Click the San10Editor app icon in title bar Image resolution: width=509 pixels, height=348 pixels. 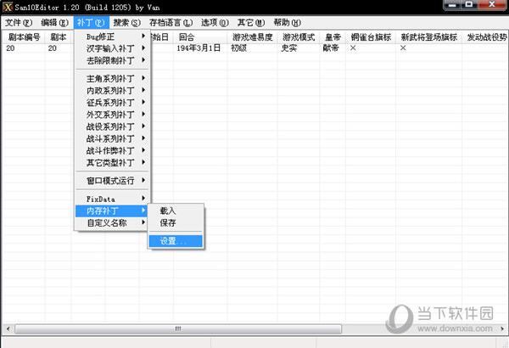(x=8, y=7)
